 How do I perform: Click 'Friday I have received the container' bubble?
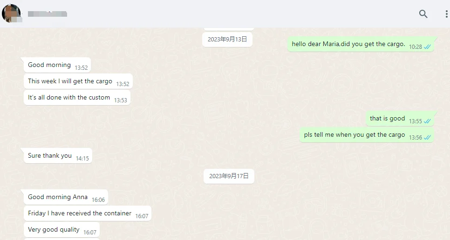(x=87, y=213)
